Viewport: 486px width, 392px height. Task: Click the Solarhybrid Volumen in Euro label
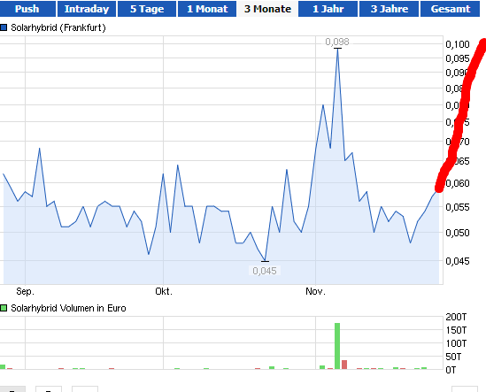(x=68, y=308)
